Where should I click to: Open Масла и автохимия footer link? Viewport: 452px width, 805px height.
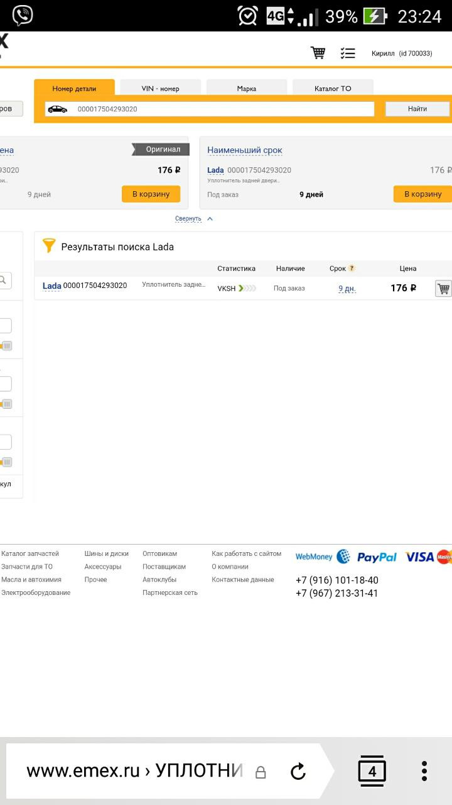click(x=31, y=579)
